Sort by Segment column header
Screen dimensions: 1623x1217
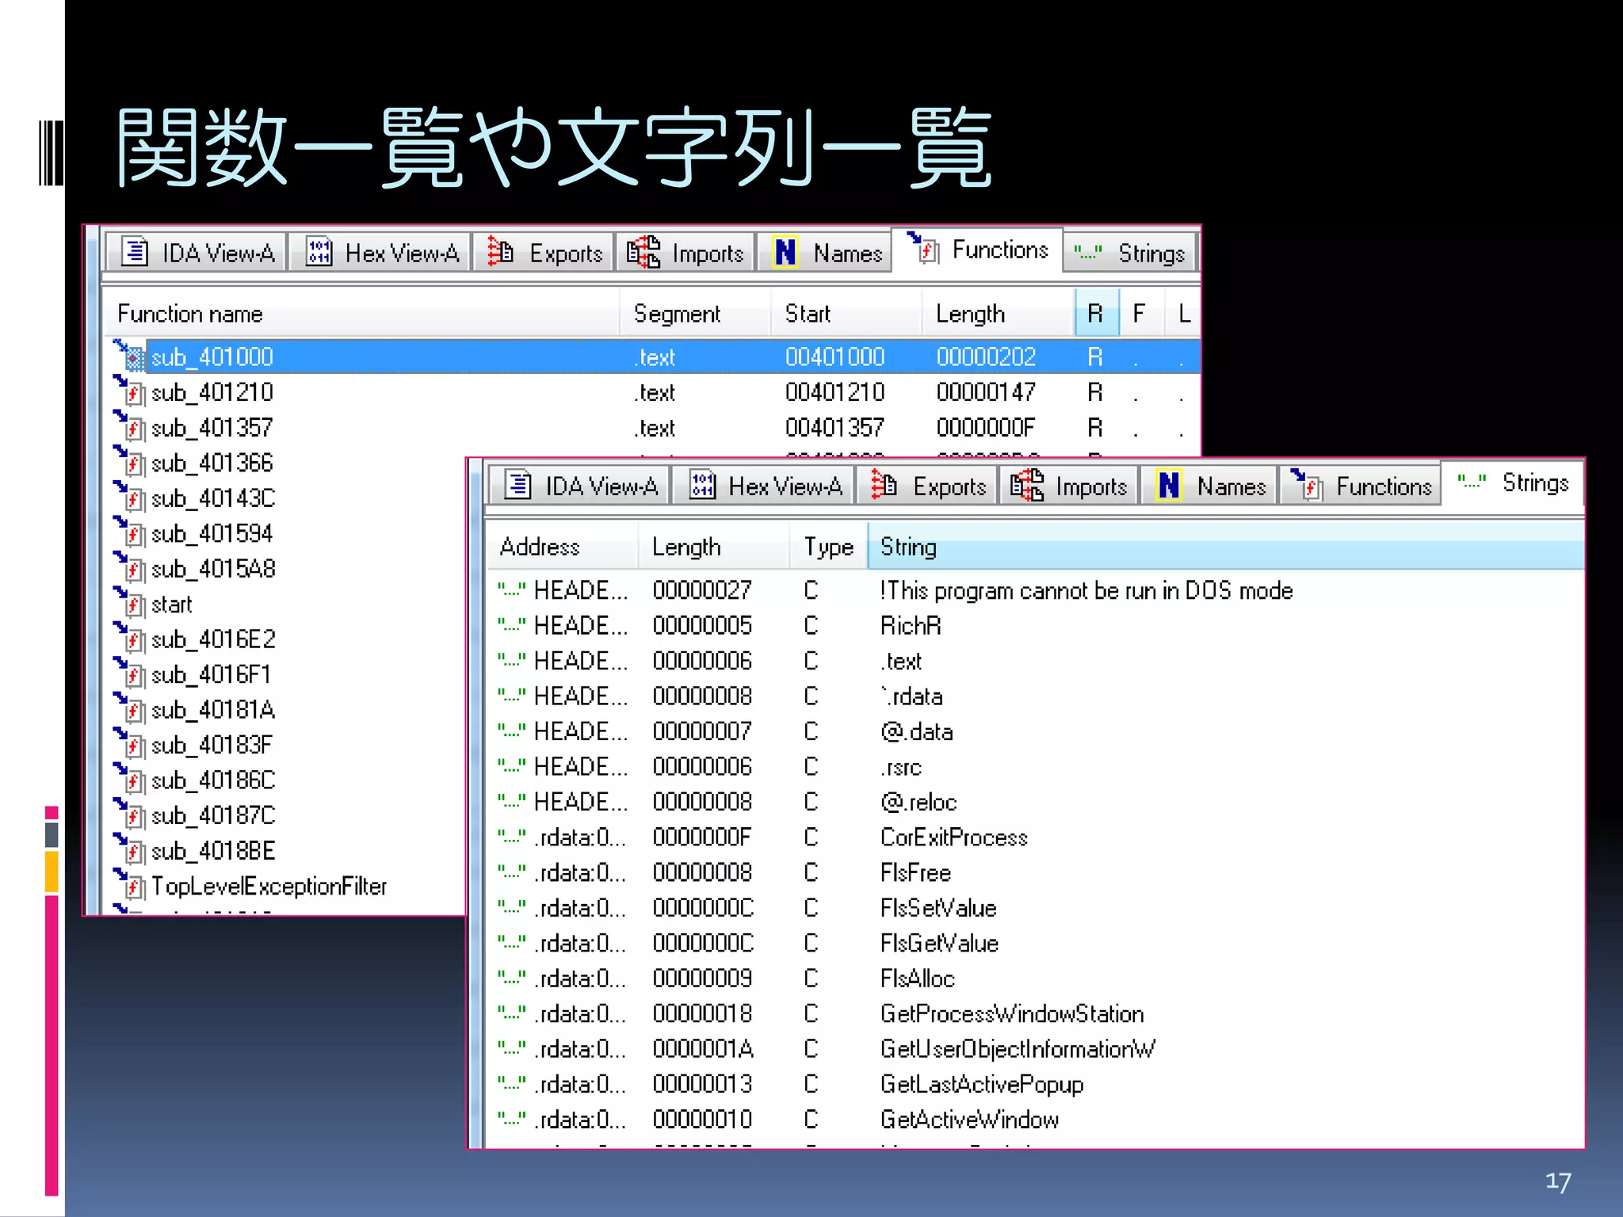(x=695, y=314)
